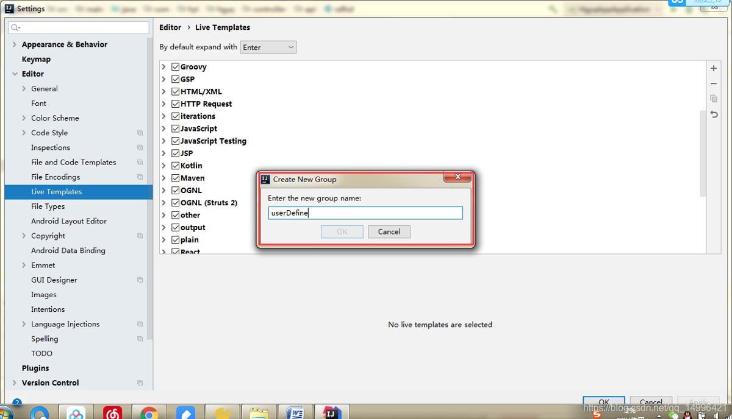Open Microsoft Word from the taskbar

tap(296, 413)
